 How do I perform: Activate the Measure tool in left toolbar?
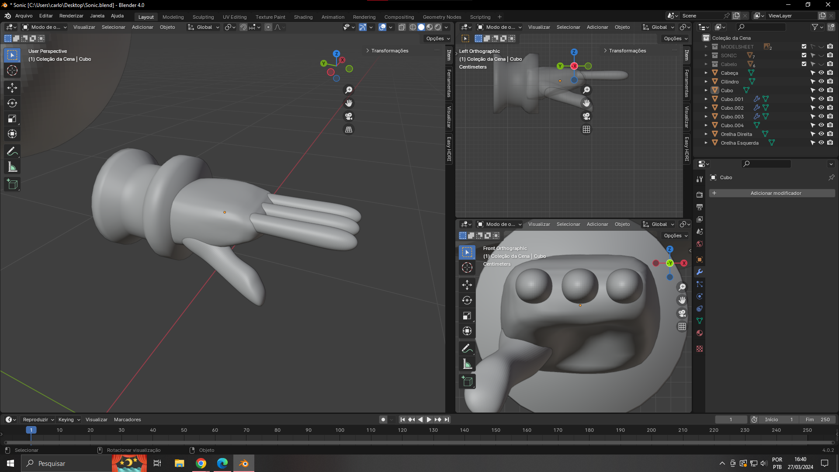pos(12,167)
